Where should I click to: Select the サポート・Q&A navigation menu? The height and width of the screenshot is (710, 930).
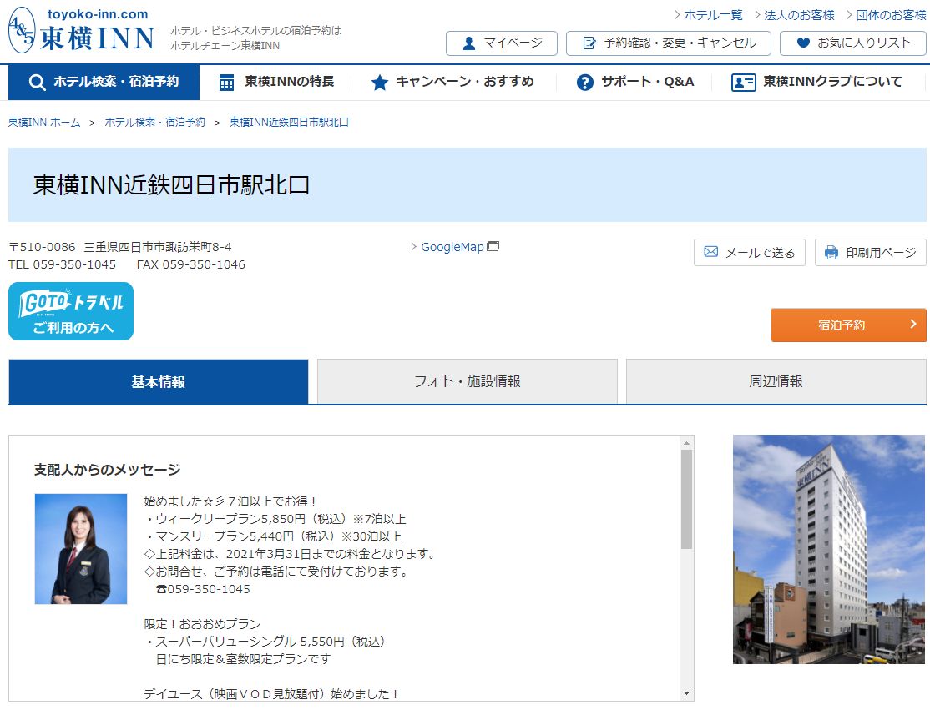pyautogui.click(x=634, y=83)
